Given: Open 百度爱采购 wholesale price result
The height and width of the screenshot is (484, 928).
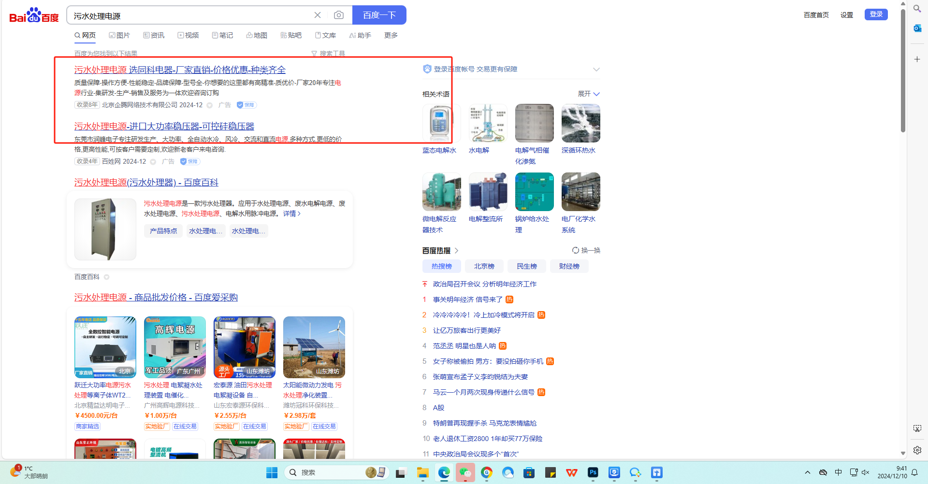Looking at the screenshot, I should pos(156,298).
